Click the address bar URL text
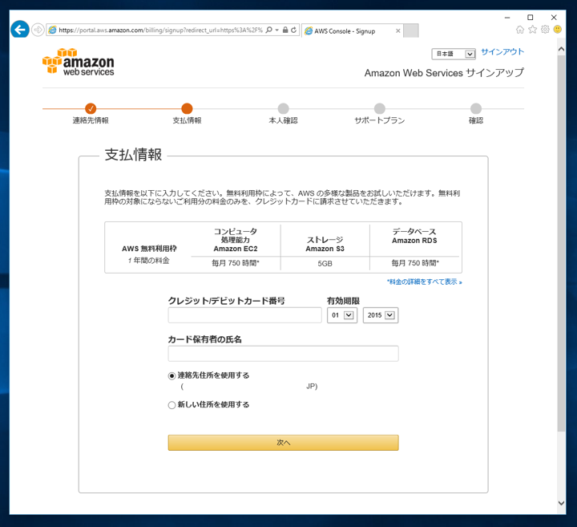This screenshot has height=527, width=577. (160, 30)
